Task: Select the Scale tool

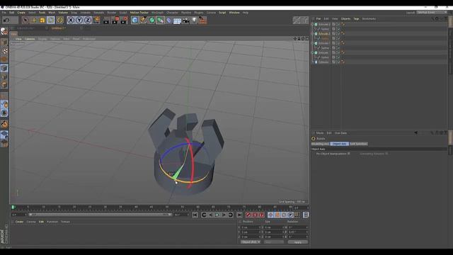Action: 42,20
